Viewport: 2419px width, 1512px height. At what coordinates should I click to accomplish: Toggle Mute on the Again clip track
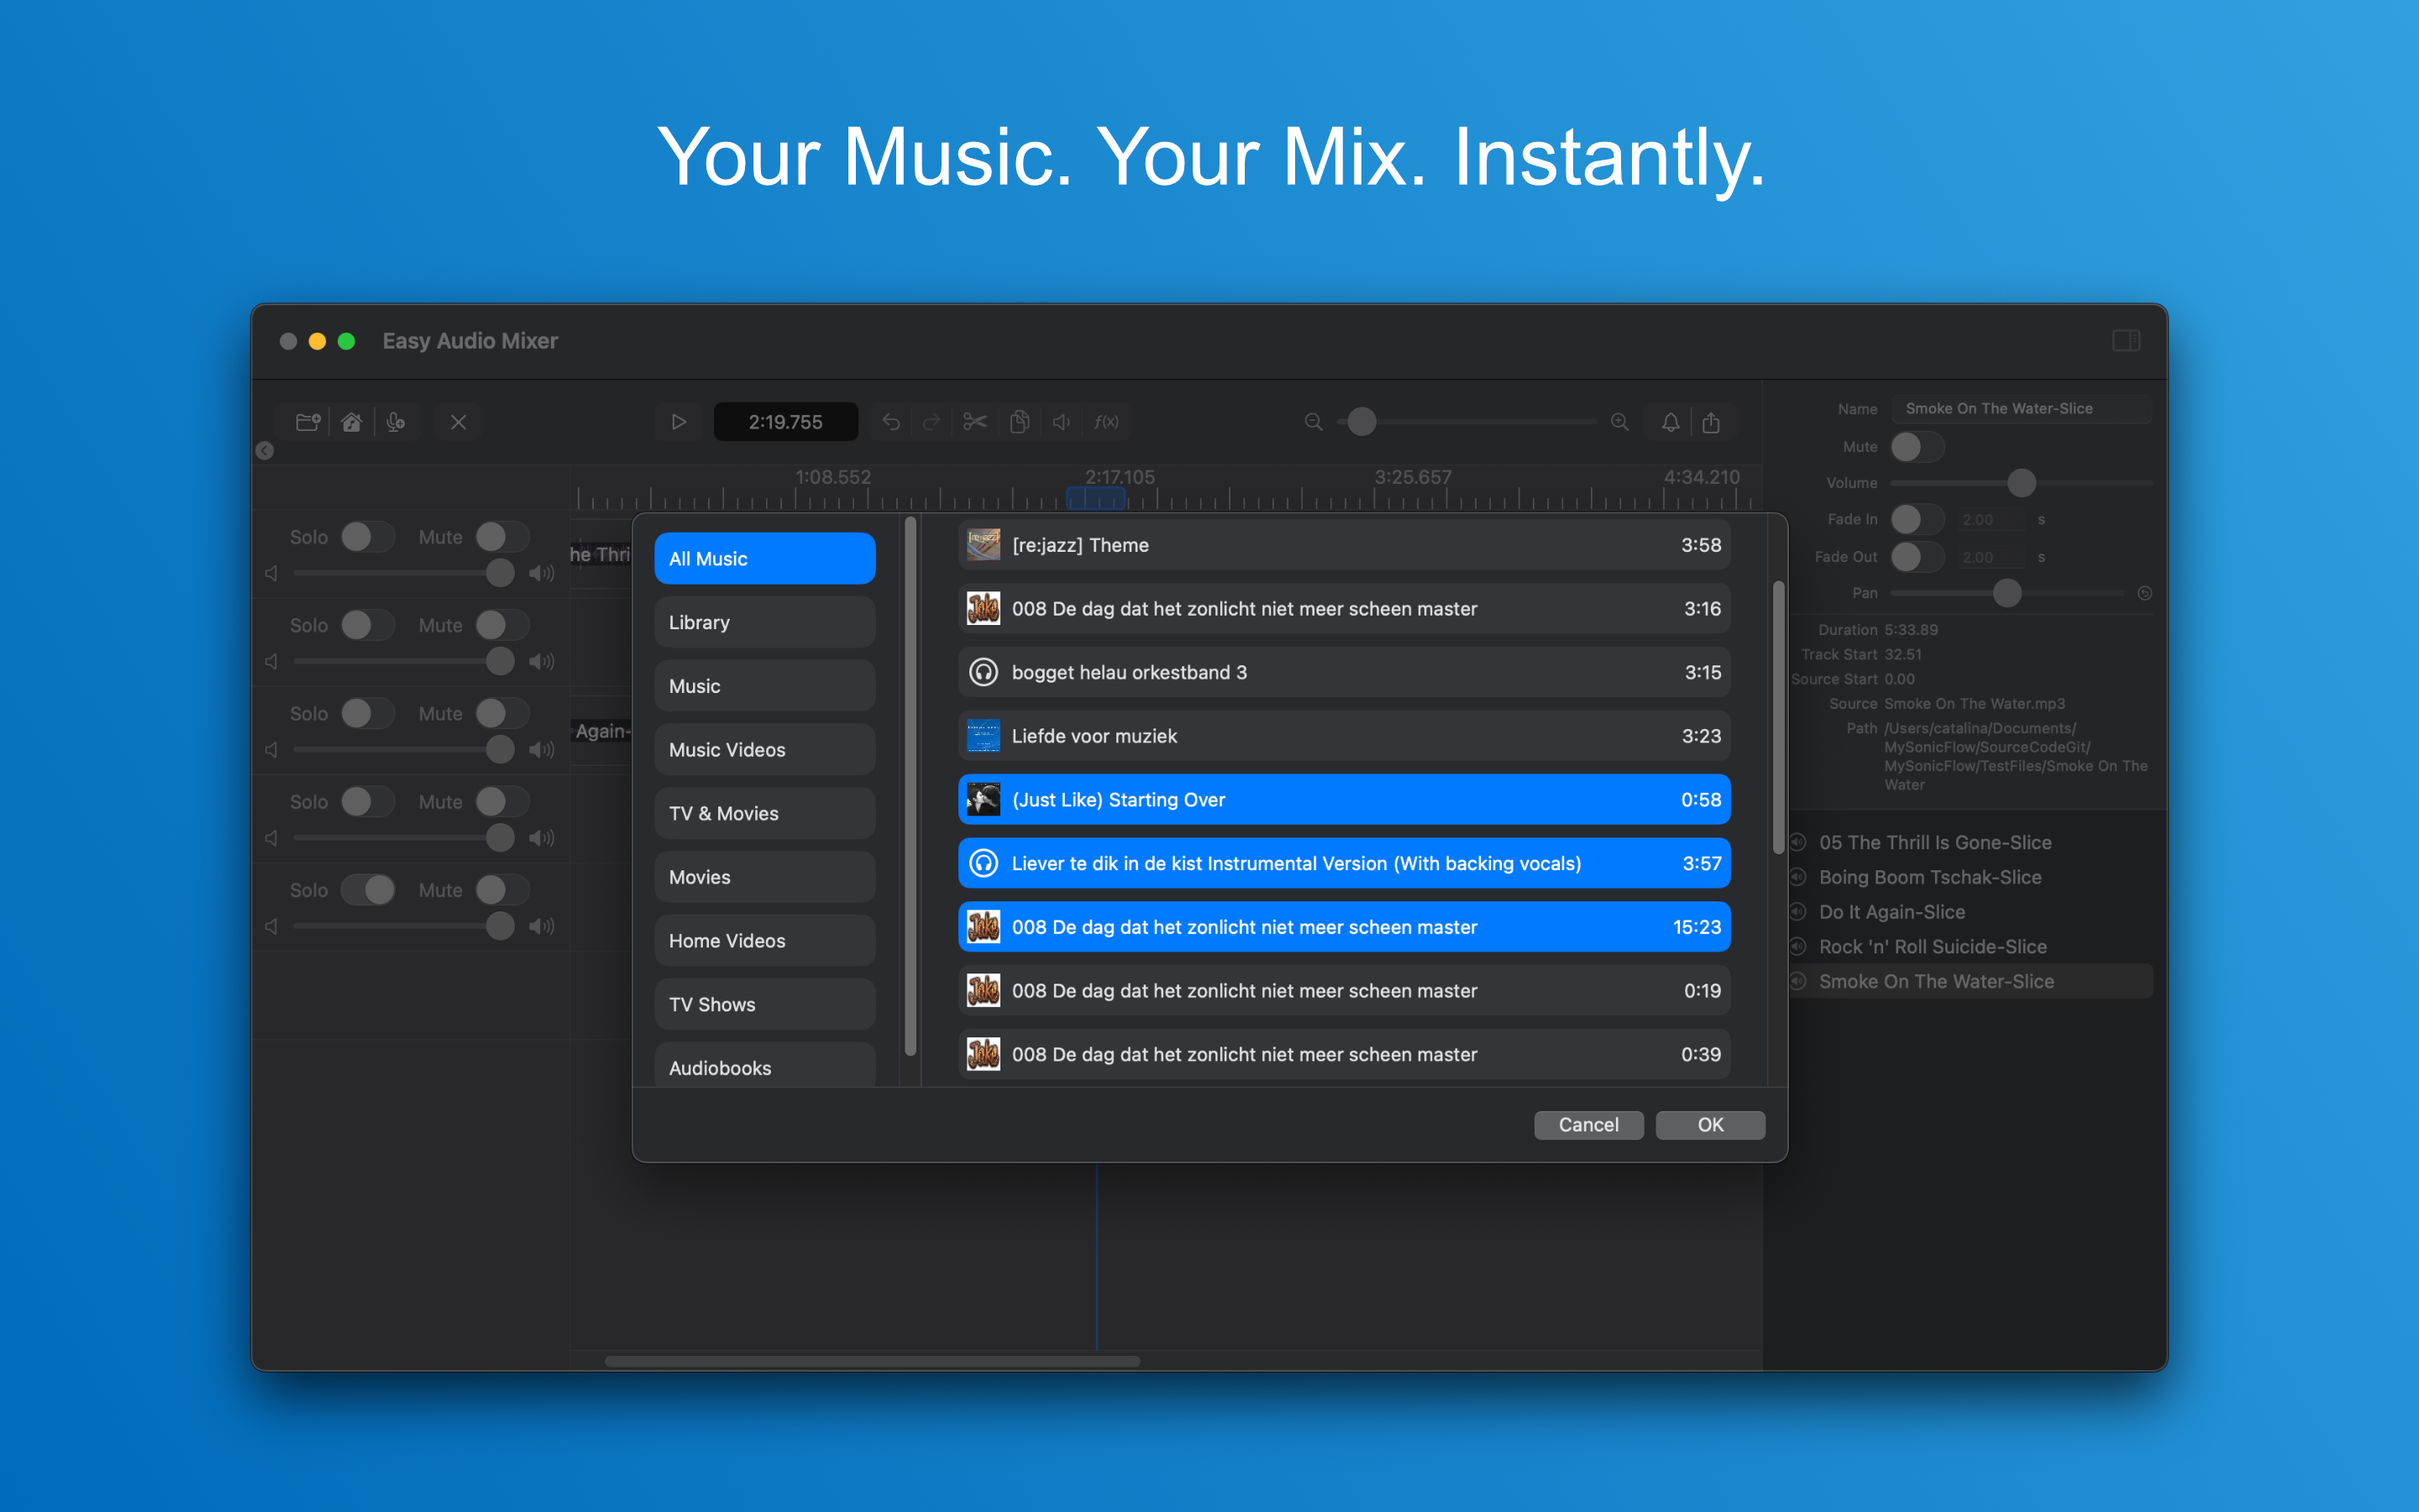coord(503,713)
